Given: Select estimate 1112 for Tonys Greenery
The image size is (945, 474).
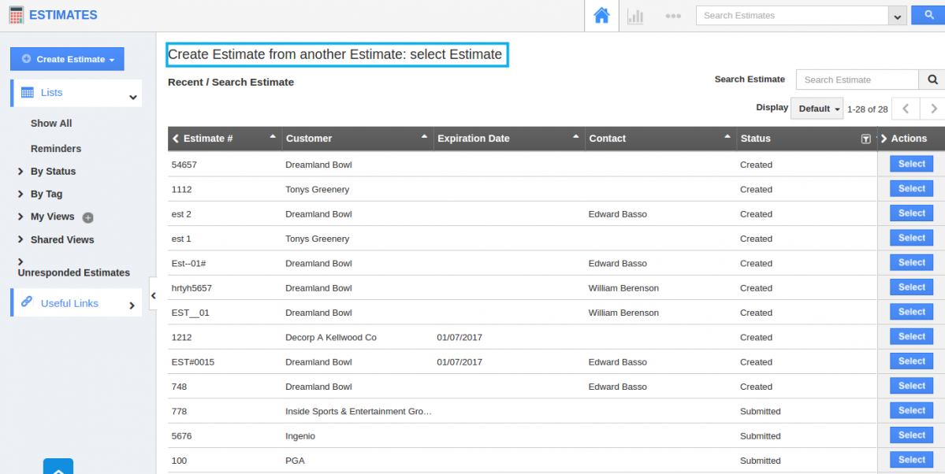Looking at the screenshot, I should pyautogui.click(x=911, y=188).
